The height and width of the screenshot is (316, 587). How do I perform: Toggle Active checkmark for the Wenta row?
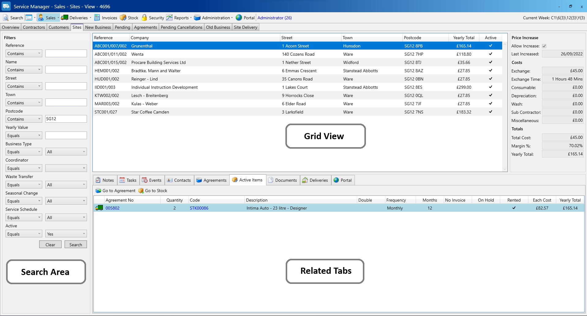[x=491, y=54]
